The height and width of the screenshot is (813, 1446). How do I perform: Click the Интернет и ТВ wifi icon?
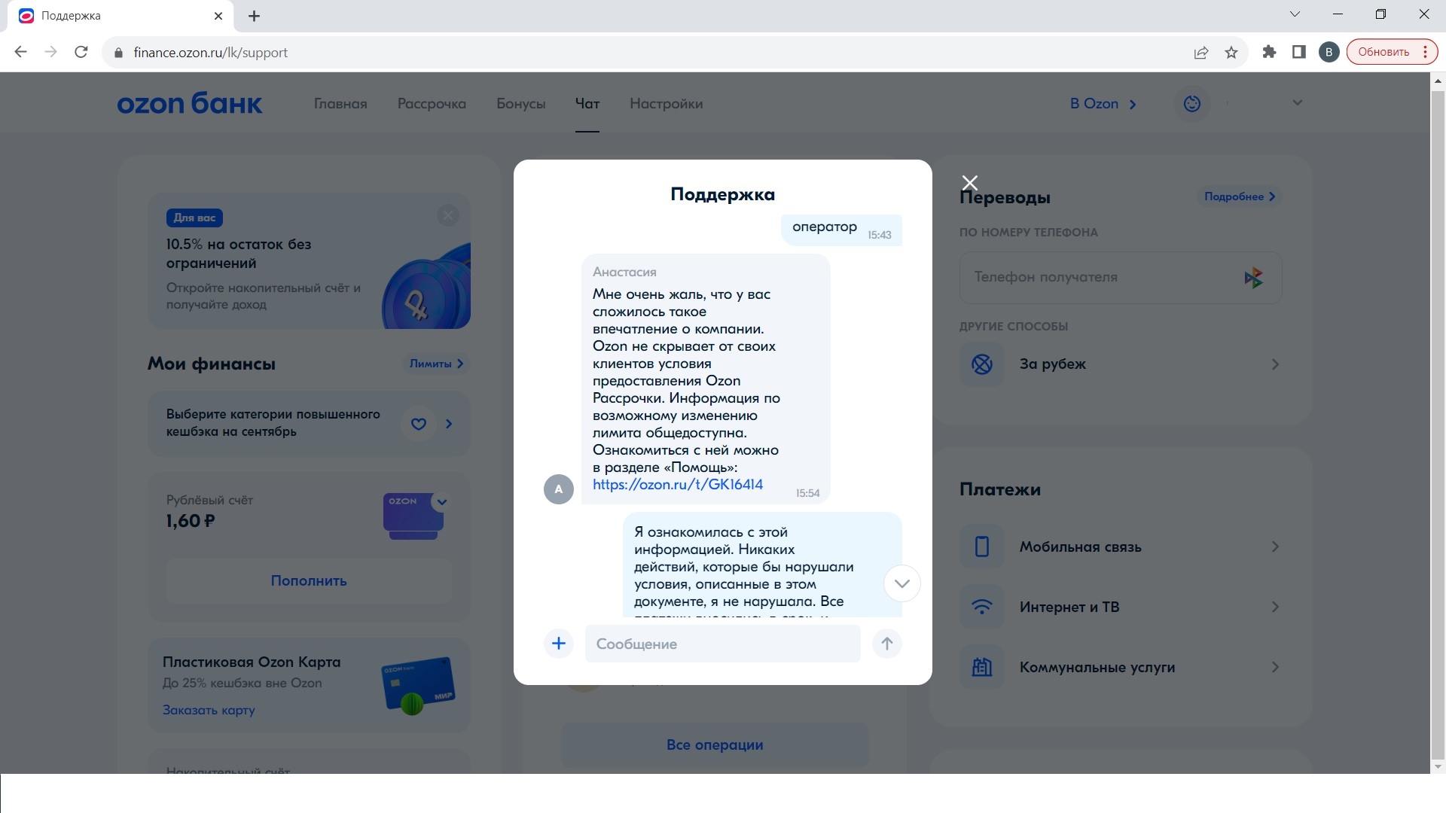(x=982, y=607)
